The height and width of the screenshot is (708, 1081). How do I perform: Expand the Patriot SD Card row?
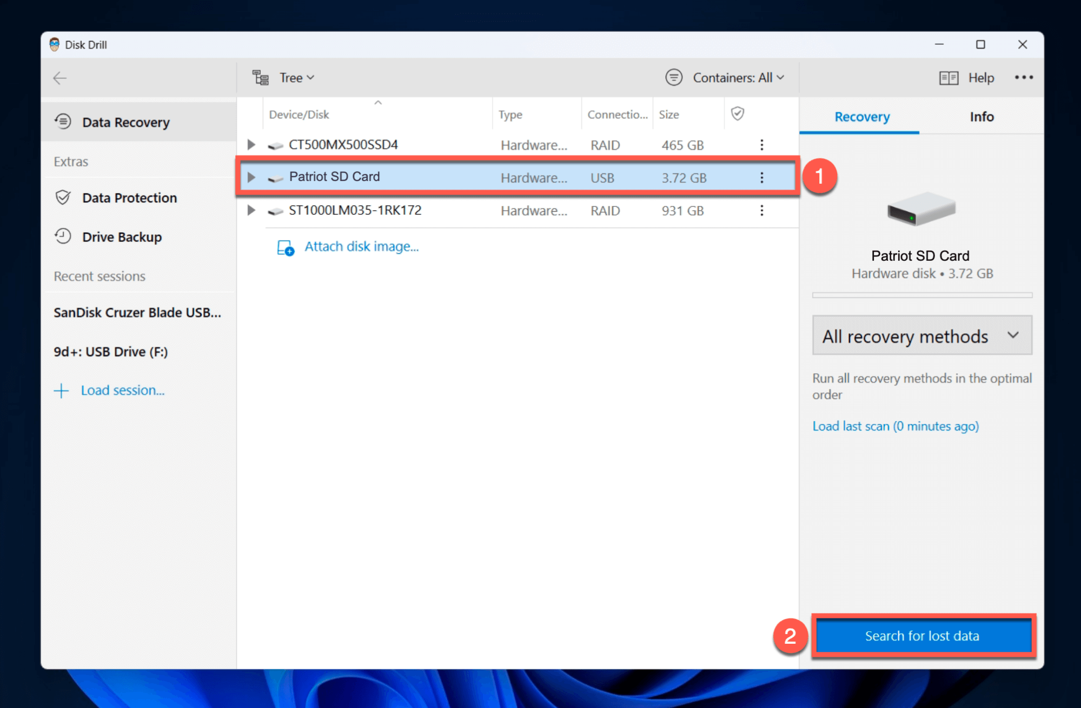coord(251,177)
